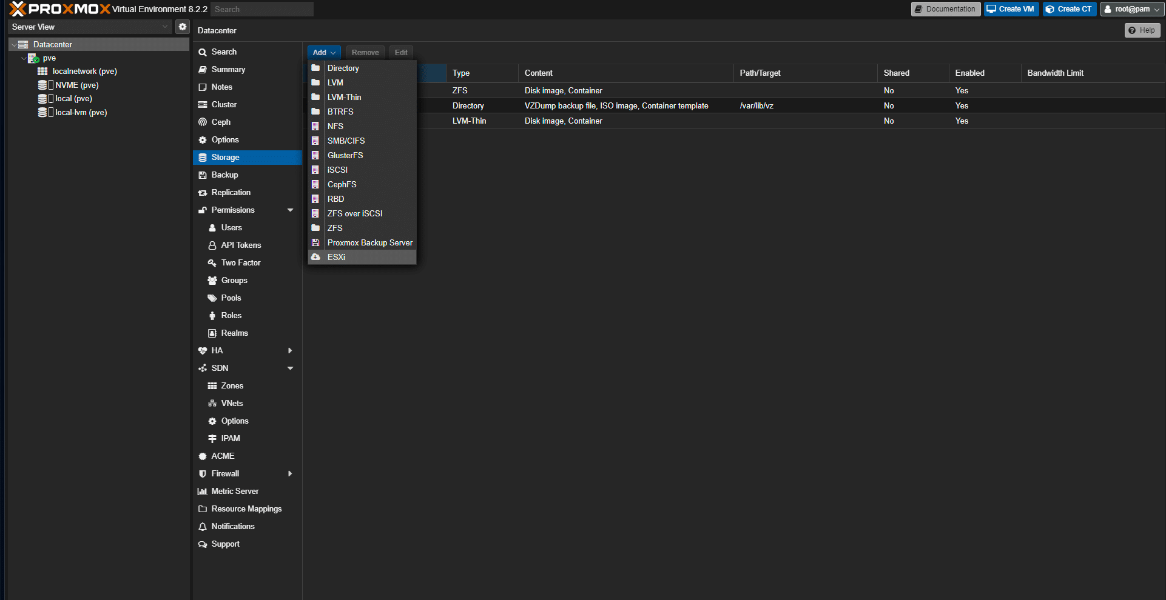Open the Resource Mappings sidebar item

(248, 509)
